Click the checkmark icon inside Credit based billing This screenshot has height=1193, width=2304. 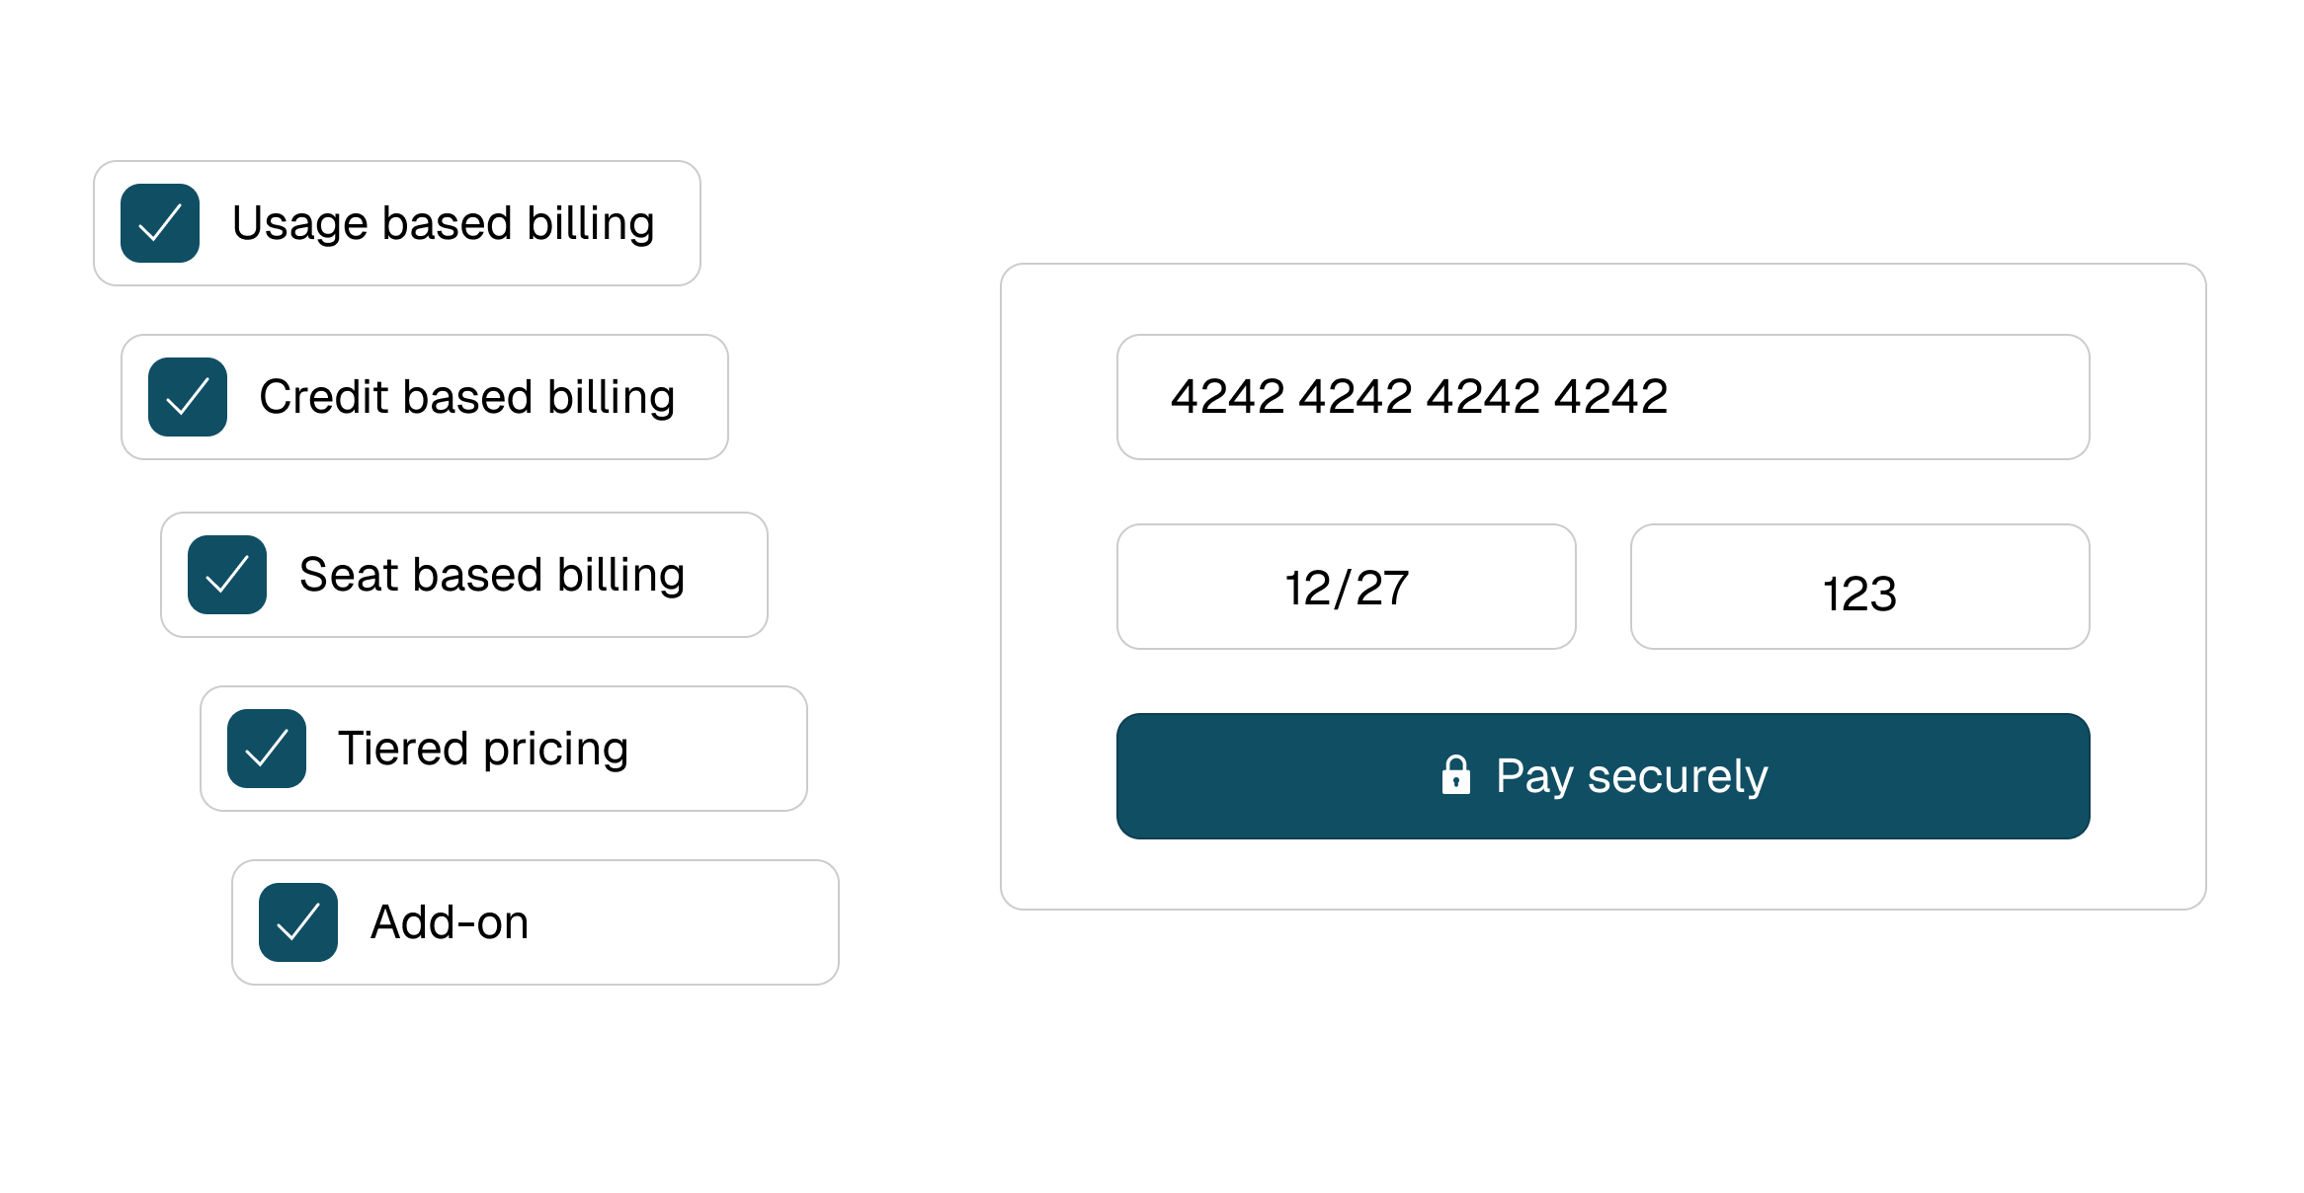(x=190, y=397)
